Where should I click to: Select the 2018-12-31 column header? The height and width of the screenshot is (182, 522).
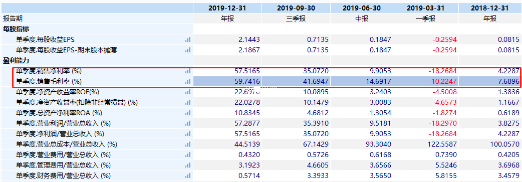(489, 8)
